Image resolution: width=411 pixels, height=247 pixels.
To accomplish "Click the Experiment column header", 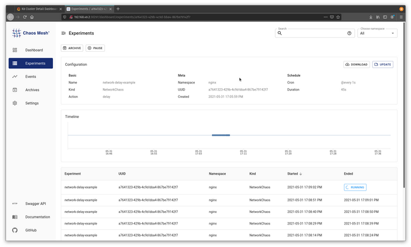I will (x=72, y=174).
